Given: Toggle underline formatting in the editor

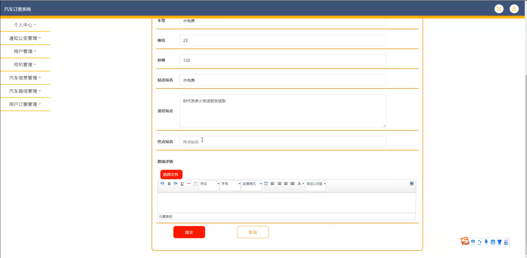Looking at the screenshot, I should click(182, 184).
